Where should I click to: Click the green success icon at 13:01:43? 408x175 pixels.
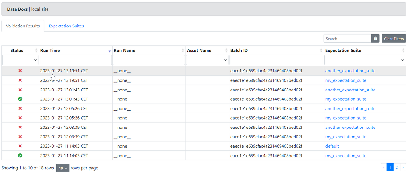[x=20, y=99]
